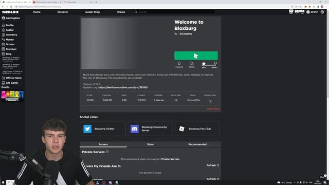Image resolution: width=329 pixels, height=185 pixels.
Task: Open the @Coeptus creator profile
Action: [186, 34]
